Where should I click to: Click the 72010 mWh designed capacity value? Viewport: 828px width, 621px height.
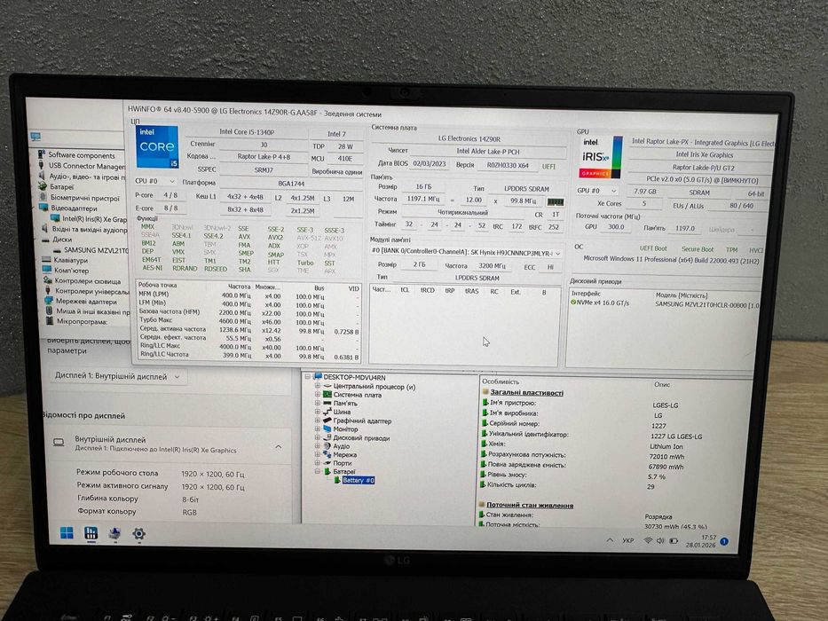click(666, 457)
